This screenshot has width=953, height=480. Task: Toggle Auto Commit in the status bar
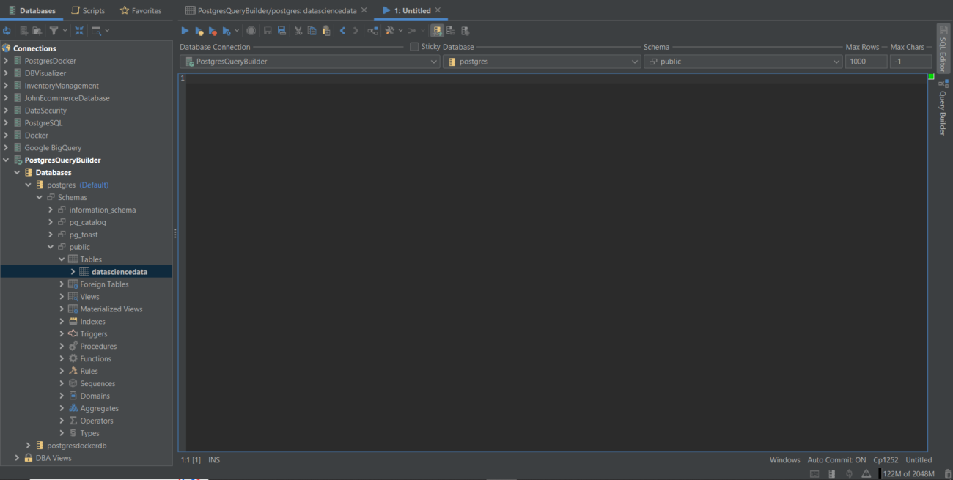pyautogui.click(x=836, y=459)
